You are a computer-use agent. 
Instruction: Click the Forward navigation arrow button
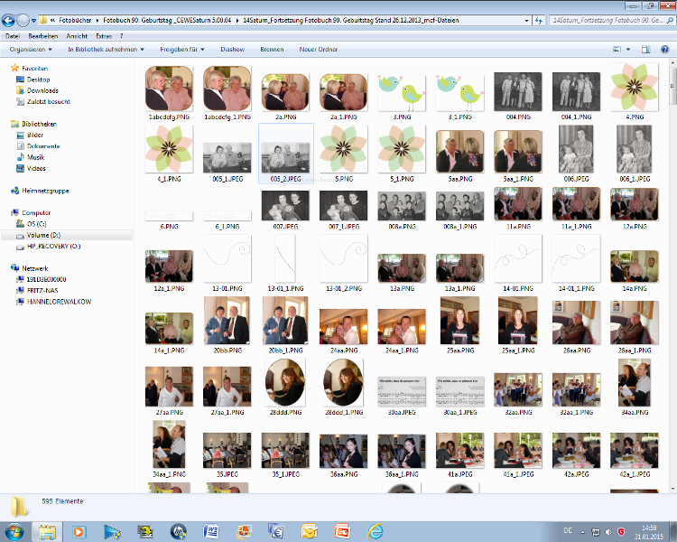pyautogui.click(x=23, y=20)
